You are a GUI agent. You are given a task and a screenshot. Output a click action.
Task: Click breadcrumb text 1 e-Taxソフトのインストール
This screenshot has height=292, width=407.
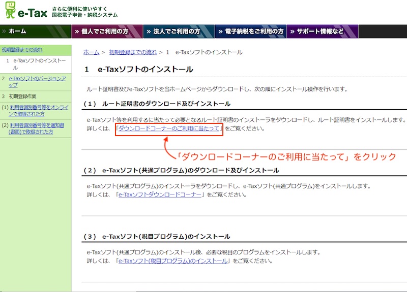coord(205,52)
